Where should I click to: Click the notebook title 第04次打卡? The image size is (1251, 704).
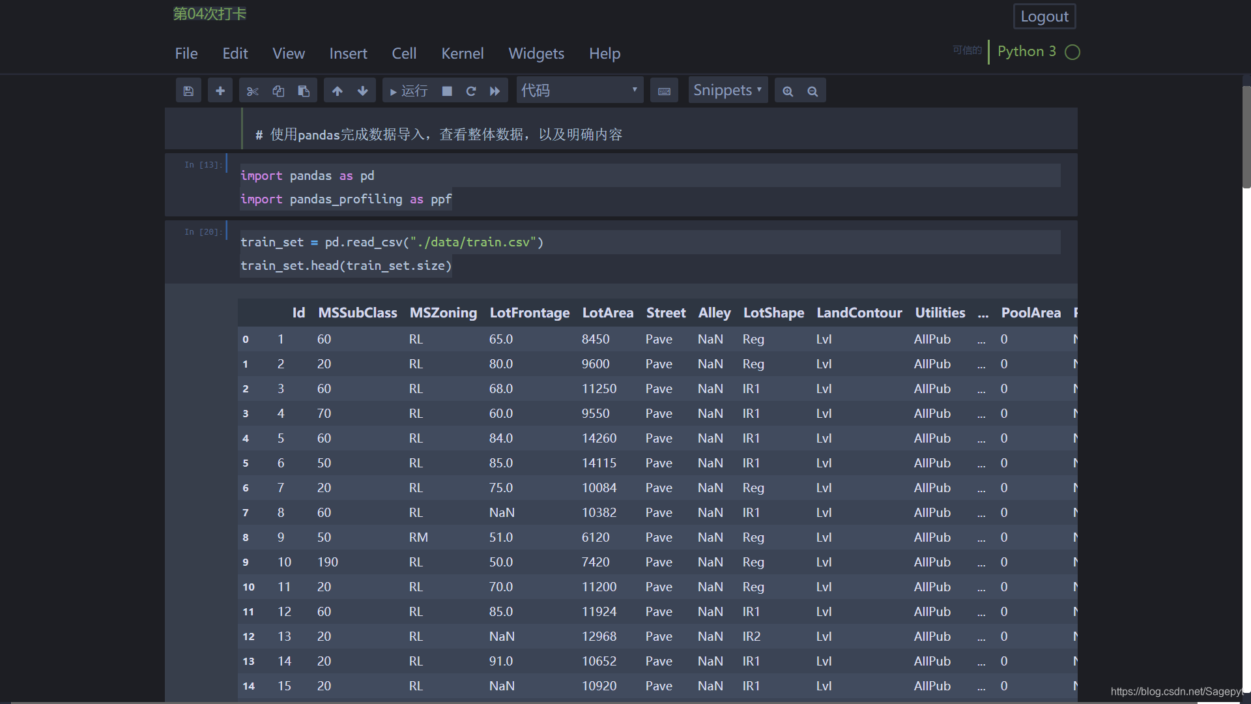(x=210, y=14)
